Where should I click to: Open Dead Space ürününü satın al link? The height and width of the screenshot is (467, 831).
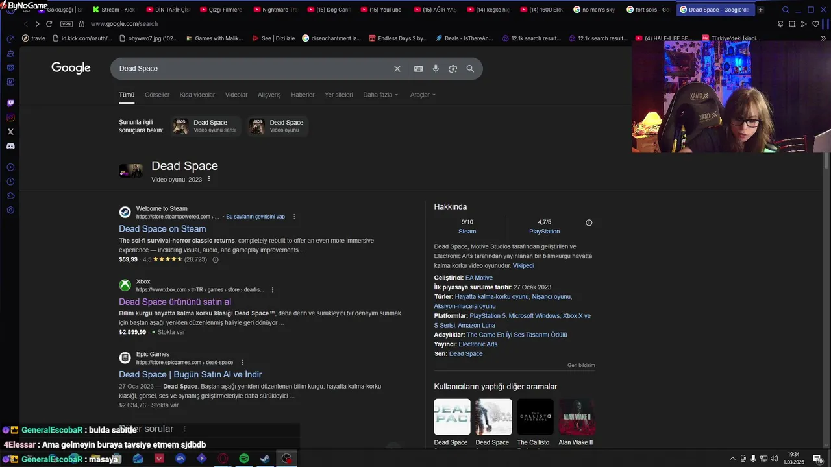pyautogui.click(x=175, y=302)
